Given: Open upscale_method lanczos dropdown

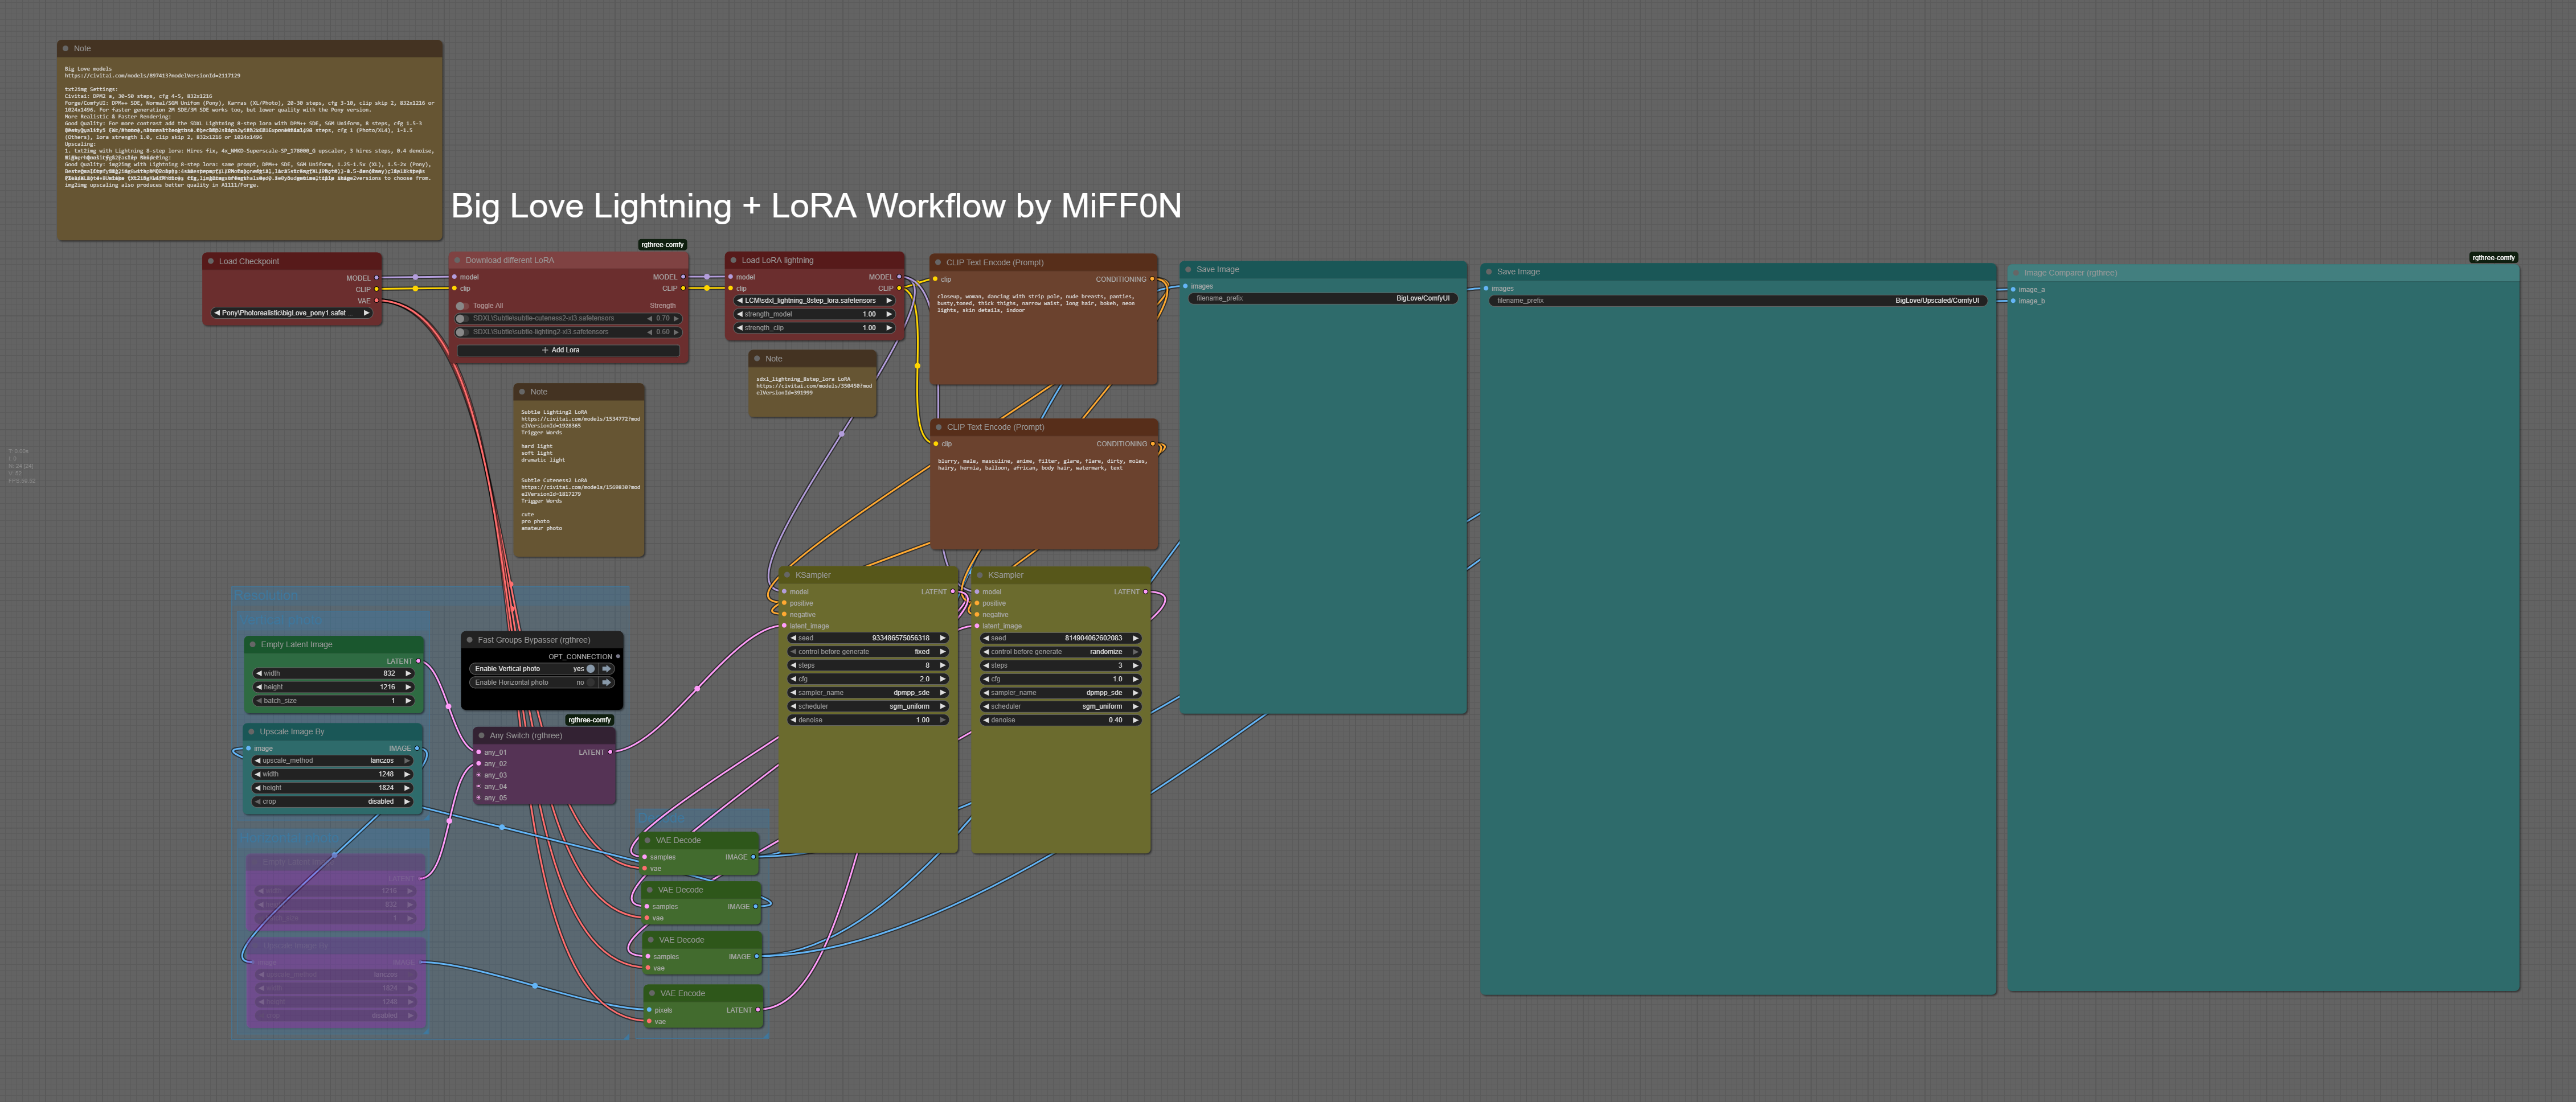Looking at the screenshot, I should pyautogui.click(x=333, y=760).
